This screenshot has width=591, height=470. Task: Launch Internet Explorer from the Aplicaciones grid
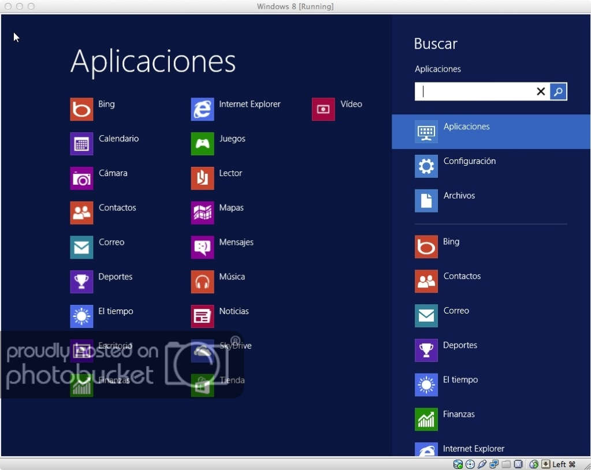pyautogui.click(x=202, y=109)
